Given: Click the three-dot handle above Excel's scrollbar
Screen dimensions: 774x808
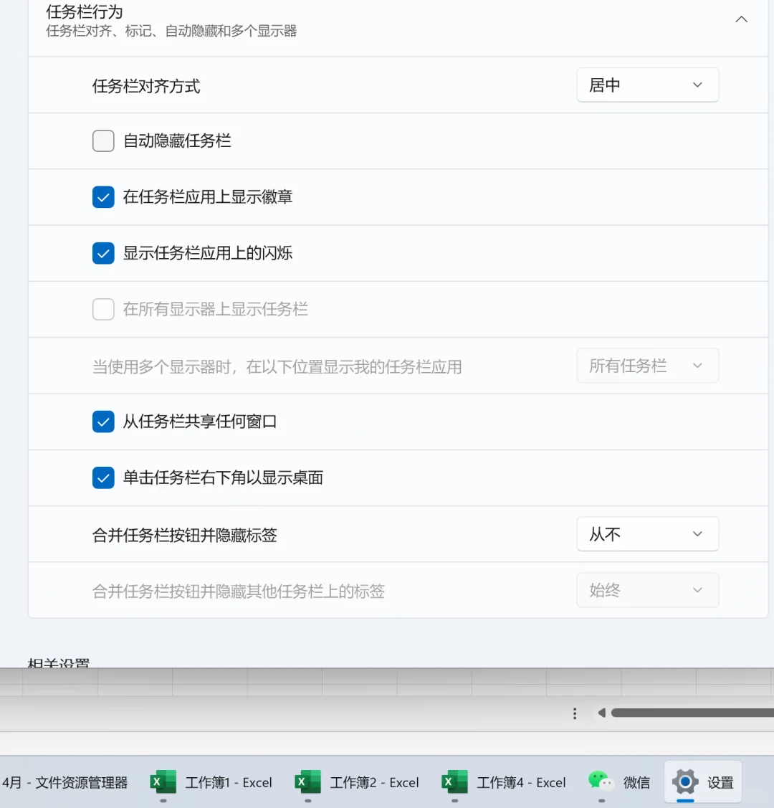Looking at the screenshot, I should pyautogui.click(x=574, y=713).
